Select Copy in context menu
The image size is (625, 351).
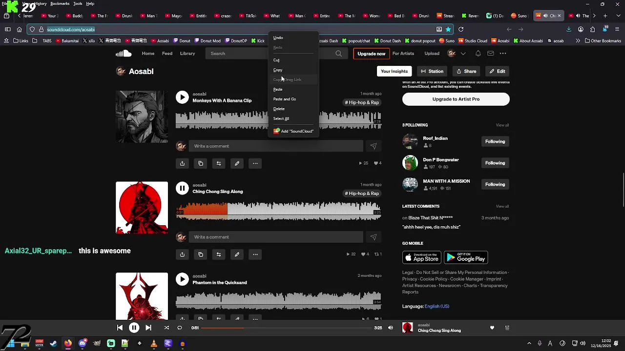[x=293, y=70]
